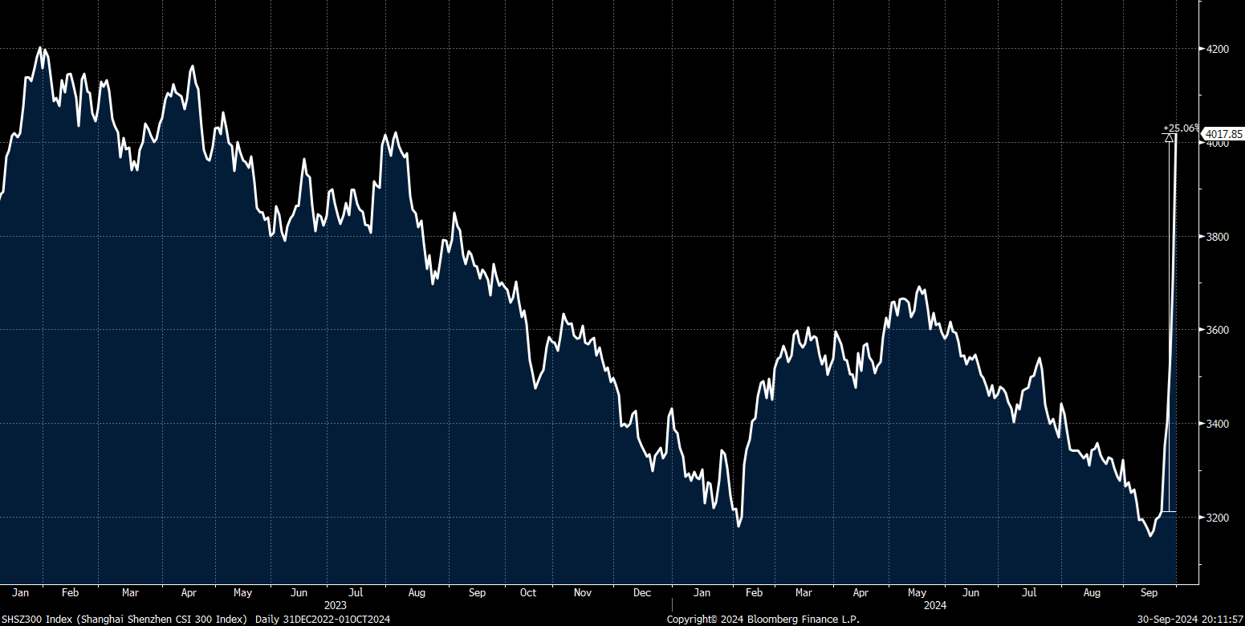
Task: Select the Dec month label on time axis
Action: point(642,593)
